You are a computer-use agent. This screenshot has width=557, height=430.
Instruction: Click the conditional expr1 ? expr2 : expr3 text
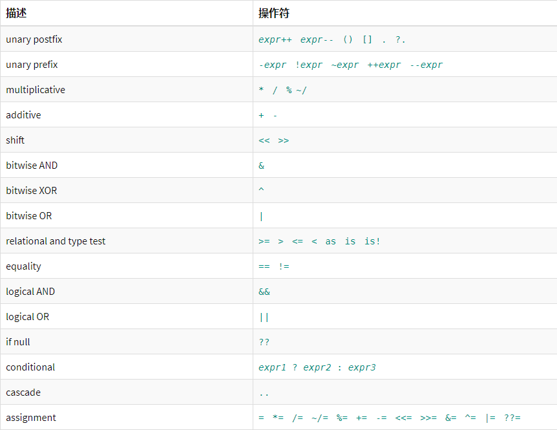[317, 367]
